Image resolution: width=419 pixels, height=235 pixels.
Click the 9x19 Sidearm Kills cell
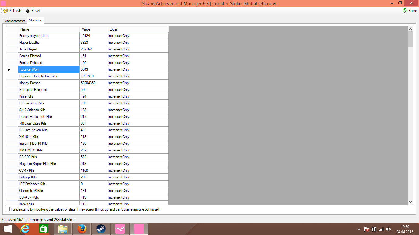click(x=49, y=110)
